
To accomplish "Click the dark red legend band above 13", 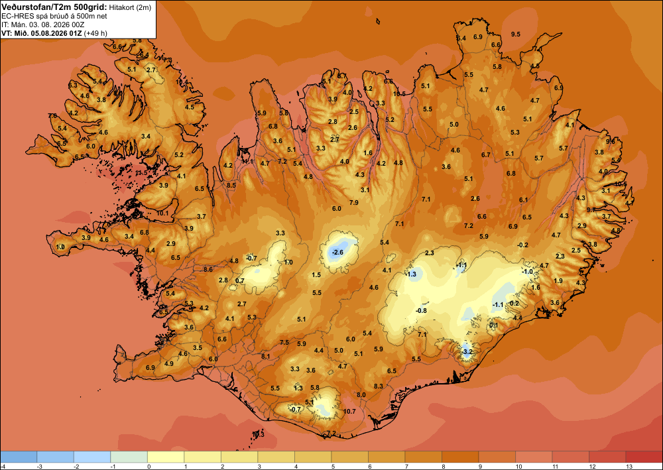I will (x=644, y=457).
